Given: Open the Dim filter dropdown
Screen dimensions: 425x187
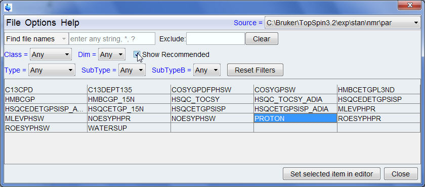Looking at the screenshot, I should 112,54.
